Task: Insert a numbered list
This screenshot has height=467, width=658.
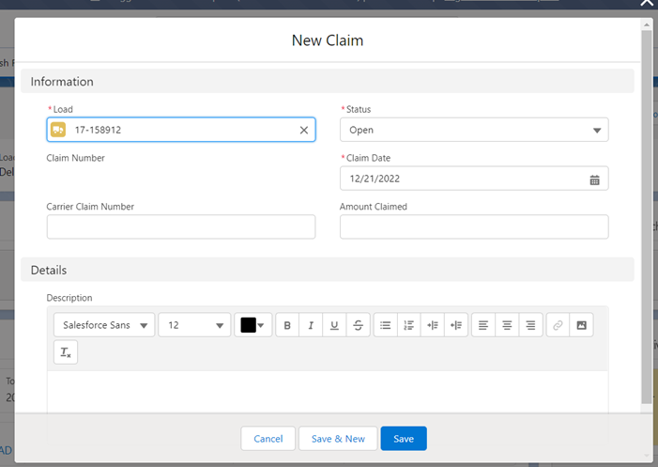Action: (x=408, y=325)
